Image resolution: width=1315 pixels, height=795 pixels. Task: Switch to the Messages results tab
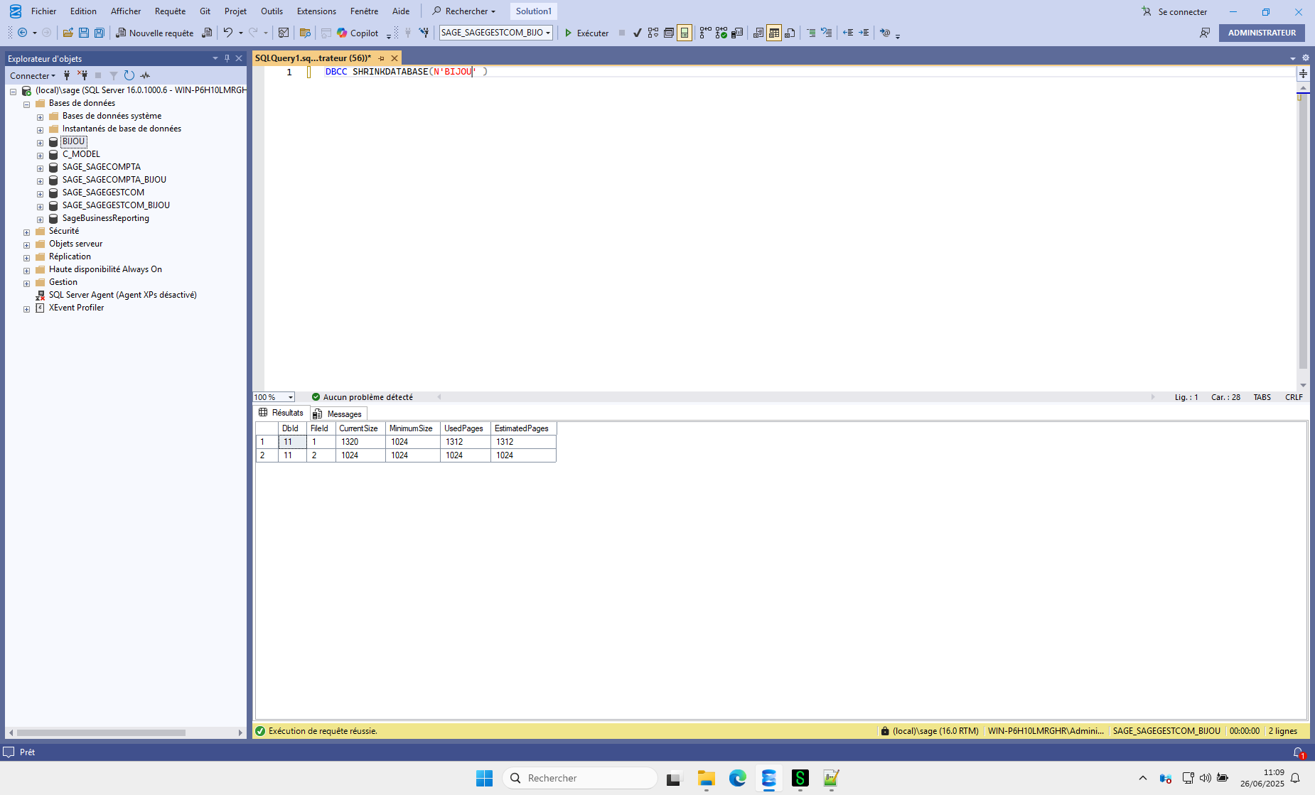(338, 413)
